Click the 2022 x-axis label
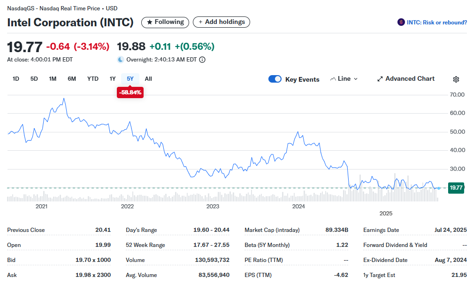Viewport: 473px width, 285px height. pos(127,207)
